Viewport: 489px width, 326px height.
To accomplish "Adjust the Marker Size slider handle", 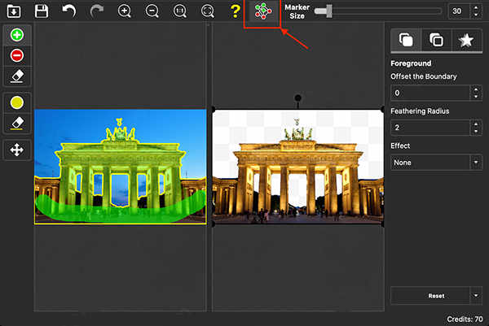I will pos(328,11).
